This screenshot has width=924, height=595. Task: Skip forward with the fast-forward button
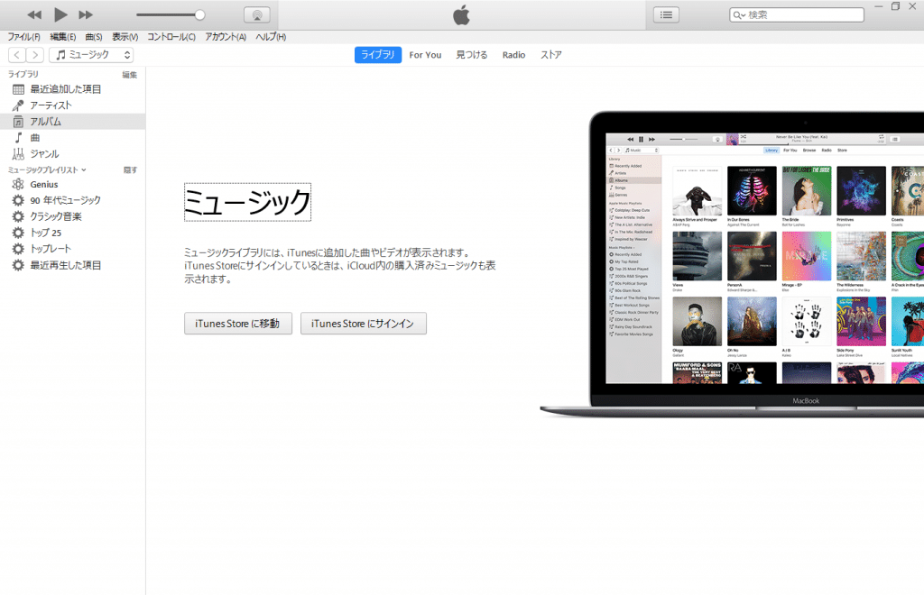coord(86,14)
